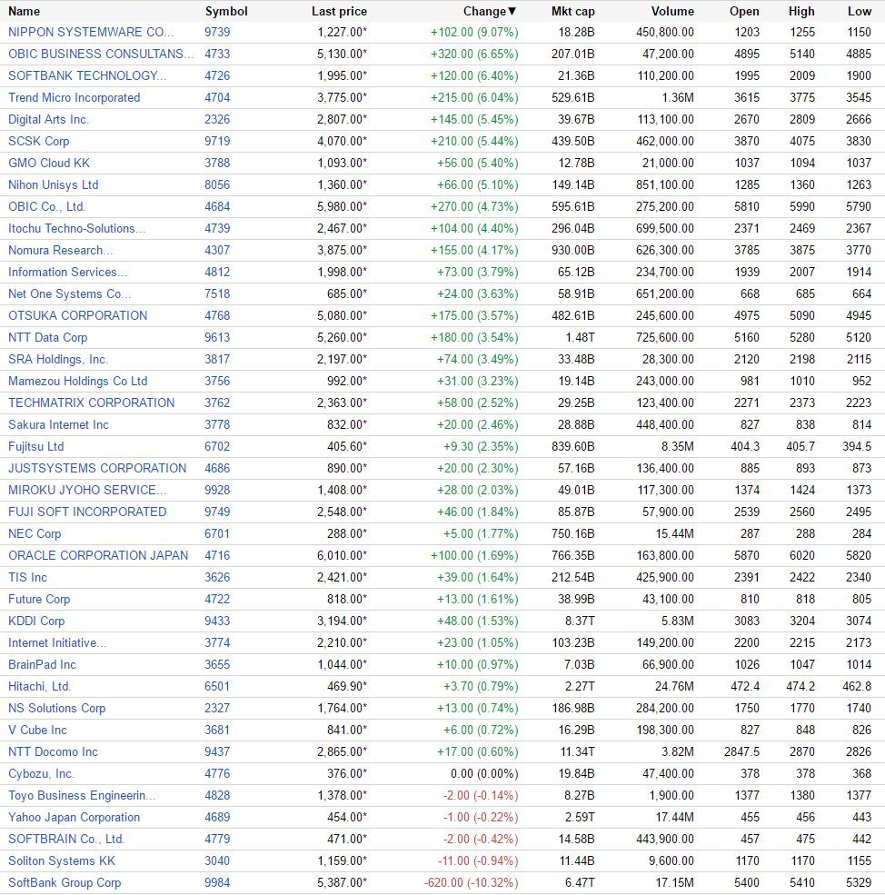Open TIS Inc link
885x895 pixels.
coord(27,577)
